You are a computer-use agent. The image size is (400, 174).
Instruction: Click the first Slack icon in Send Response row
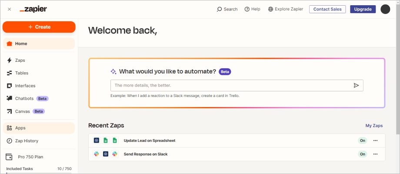[97, 154]
